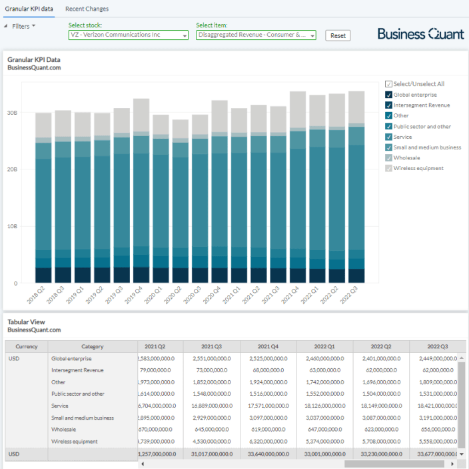
Task: Click the Business Quant logo
Action: pyautogui.click(x=420, y=34)
